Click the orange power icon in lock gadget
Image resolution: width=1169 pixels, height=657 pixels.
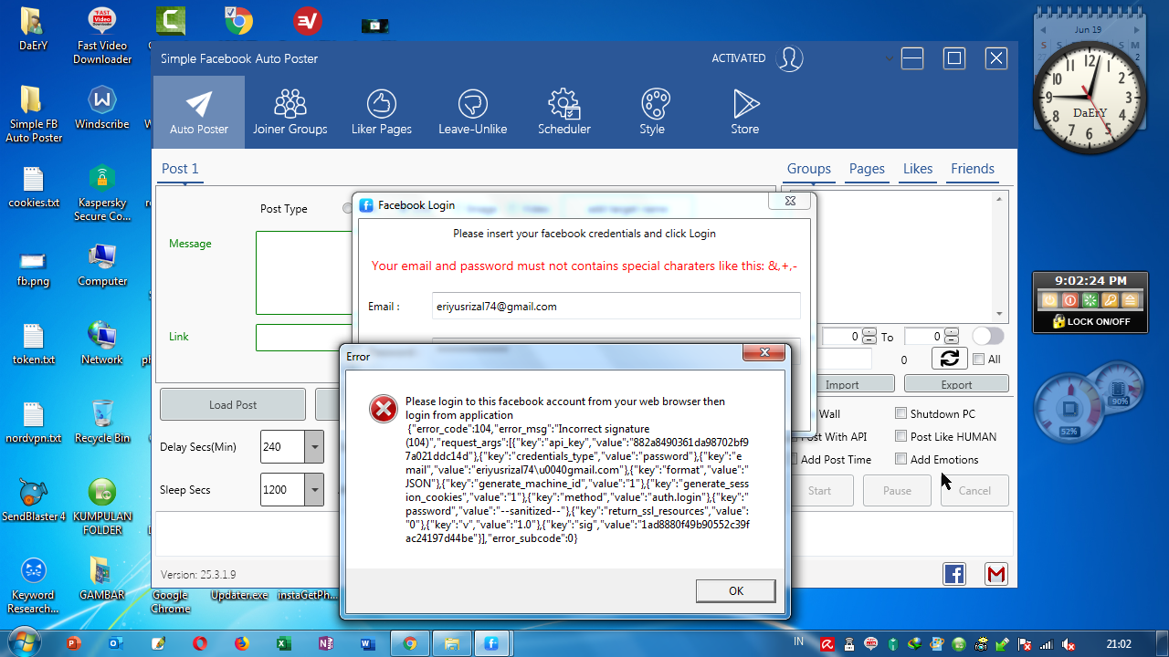pos(1049,299)
